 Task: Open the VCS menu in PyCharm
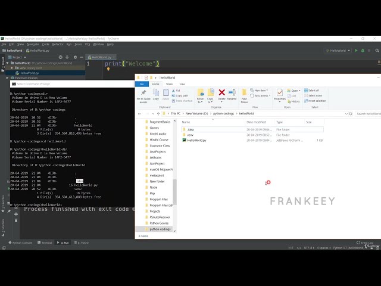point(88,44)
